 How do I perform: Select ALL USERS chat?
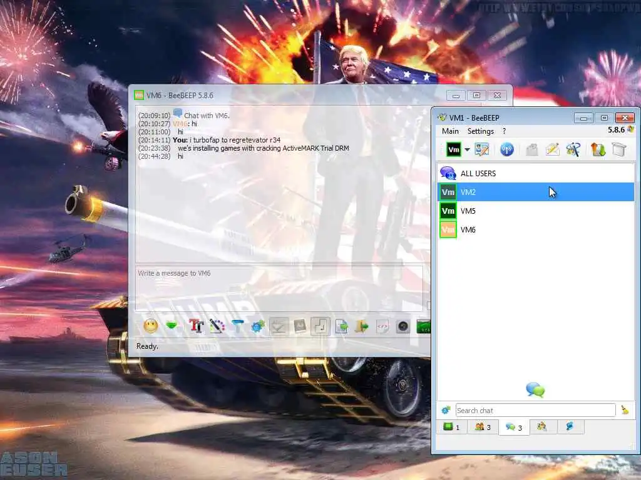(x=536, y=174)
